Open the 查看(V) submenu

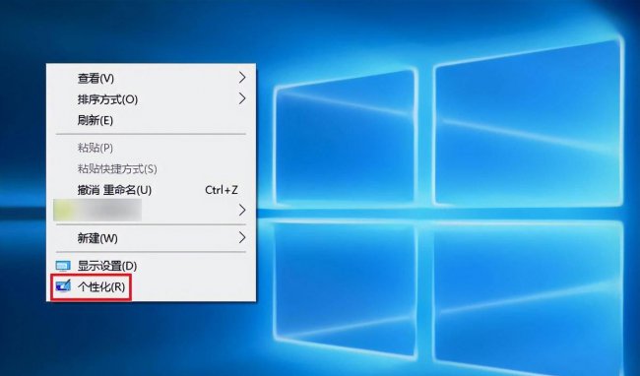(x=151, y=78)
